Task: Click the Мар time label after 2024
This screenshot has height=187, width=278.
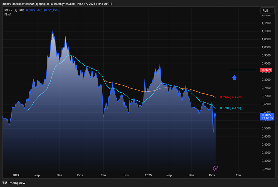Action: tap(37, 175)
